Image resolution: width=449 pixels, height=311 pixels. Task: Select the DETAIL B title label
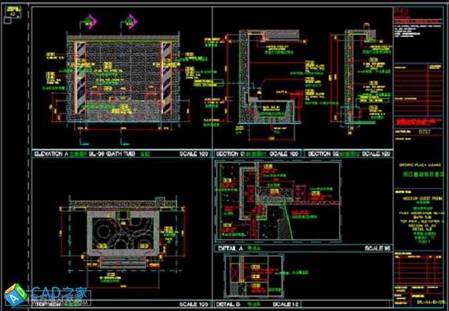click(229, 305)
